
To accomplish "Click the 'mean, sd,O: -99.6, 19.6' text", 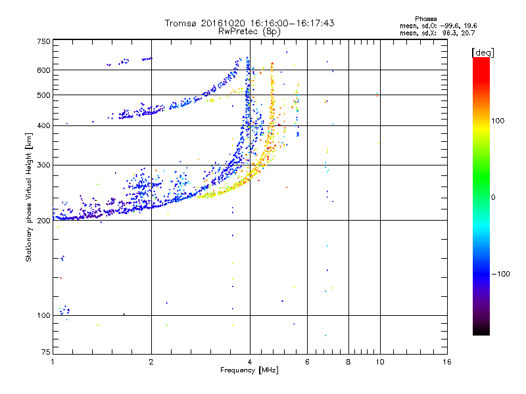I will [x=438, y=26].
